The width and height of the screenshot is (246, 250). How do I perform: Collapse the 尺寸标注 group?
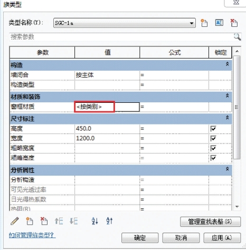[x=227, y=118]
